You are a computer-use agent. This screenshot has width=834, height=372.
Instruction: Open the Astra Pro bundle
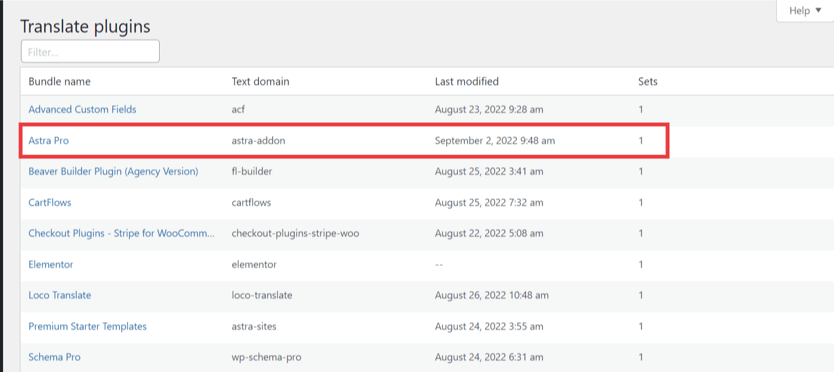click(49, 140)
